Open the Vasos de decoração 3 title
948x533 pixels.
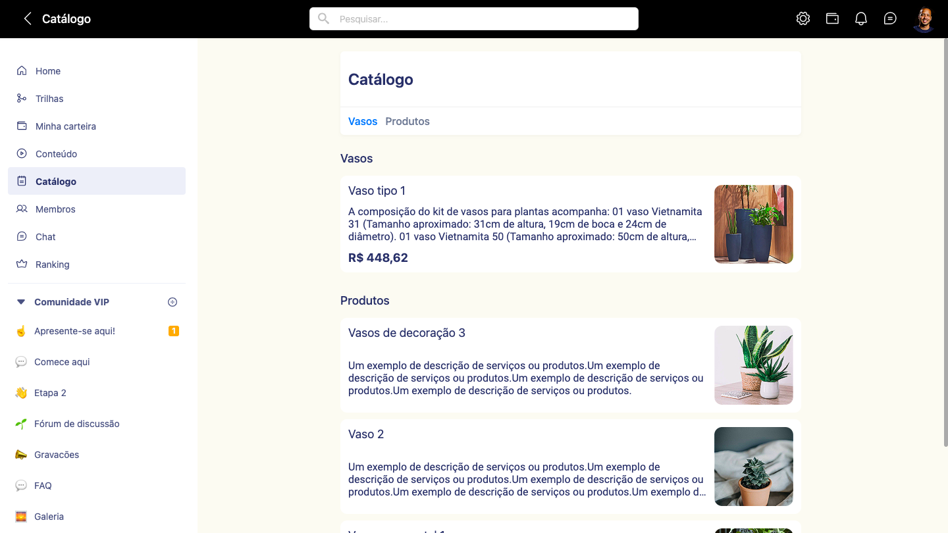click(407, 333)
